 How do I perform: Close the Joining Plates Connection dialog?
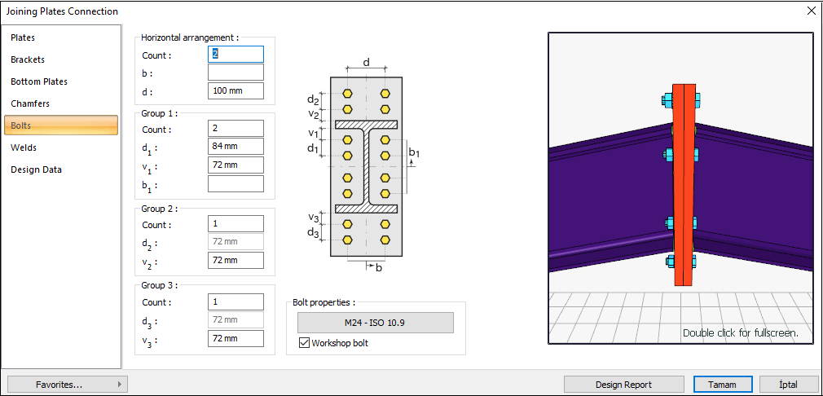point(811,11)
